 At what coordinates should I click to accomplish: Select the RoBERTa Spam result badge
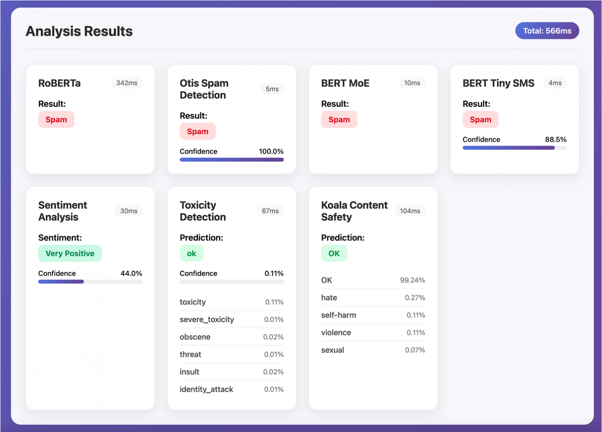[x=56, y=119]
